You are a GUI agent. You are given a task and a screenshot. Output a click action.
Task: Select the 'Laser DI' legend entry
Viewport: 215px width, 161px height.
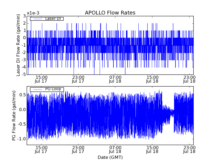[47, 19]
